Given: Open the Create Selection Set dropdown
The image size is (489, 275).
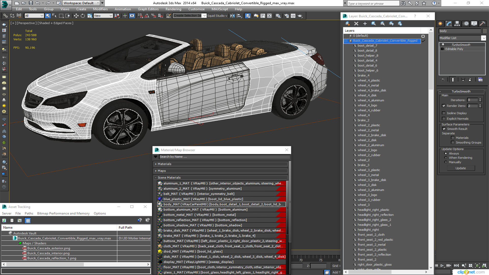Looking at the screenshot, I should [205, 16].
